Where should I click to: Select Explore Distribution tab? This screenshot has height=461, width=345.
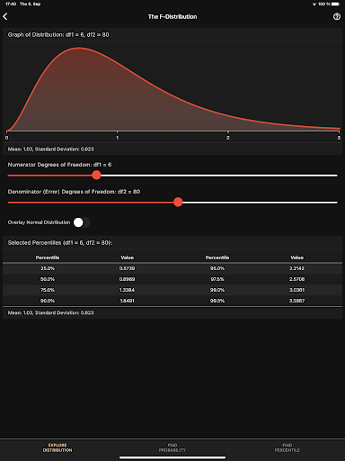pos(57,447)
